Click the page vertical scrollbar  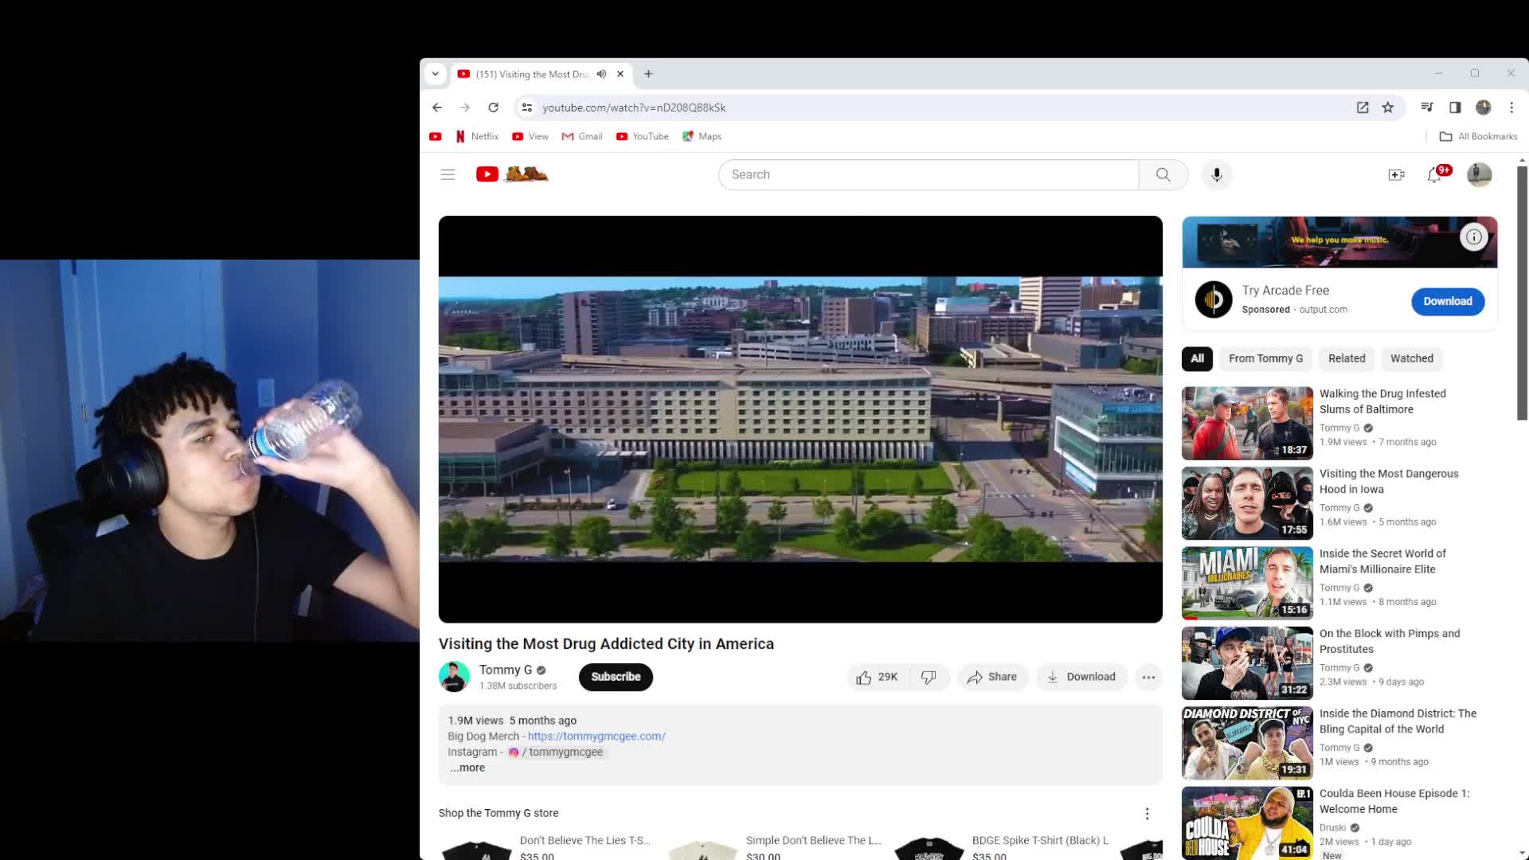(1522, 293)
